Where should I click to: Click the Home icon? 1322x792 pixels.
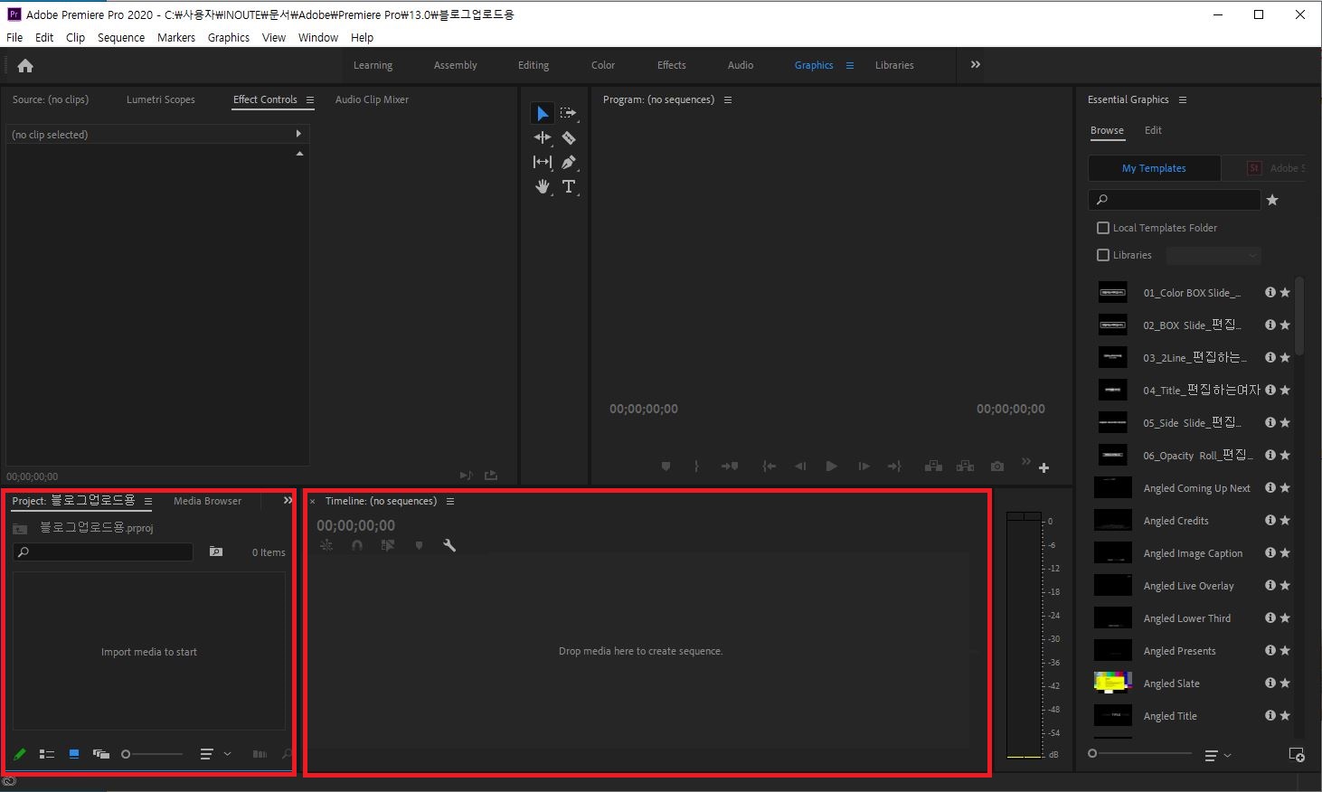[25, 65]
